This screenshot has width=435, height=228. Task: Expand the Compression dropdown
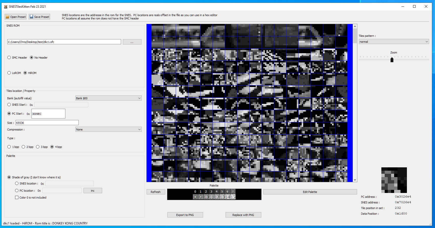[x=108, y=129]
